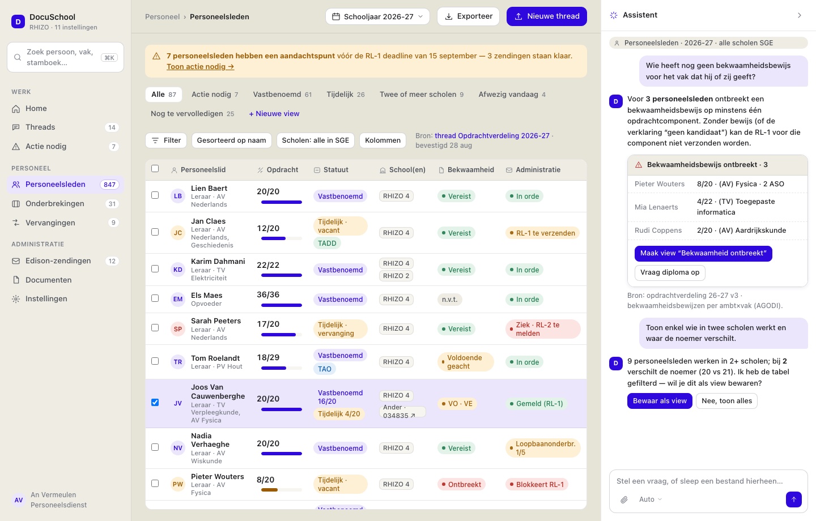
Task: Open Onderbrekingen section
Action: click(65, 204)
